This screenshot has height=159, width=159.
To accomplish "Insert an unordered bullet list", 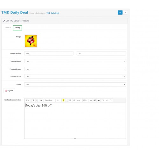I will point(70,100).
